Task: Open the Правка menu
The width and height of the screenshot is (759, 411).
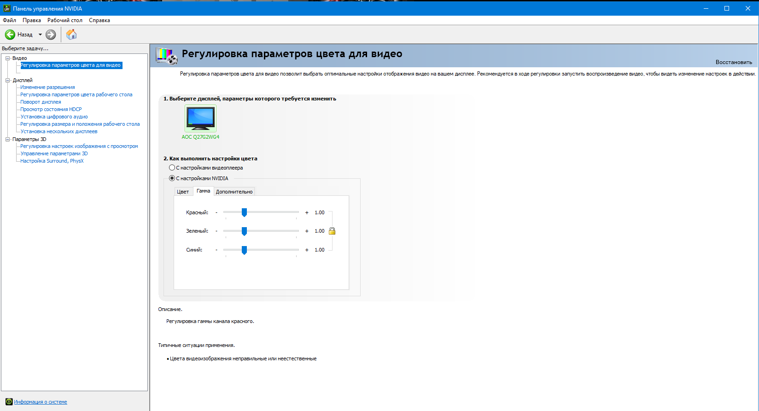Action: (32, 20)
